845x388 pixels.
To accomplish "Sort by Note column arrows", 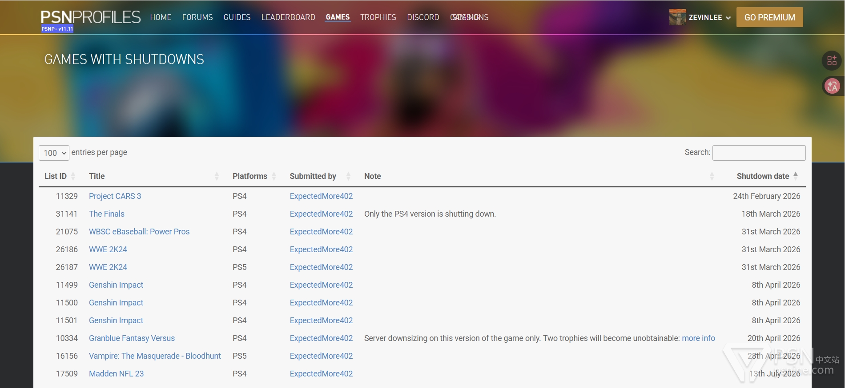I will (x=712, y=176).
